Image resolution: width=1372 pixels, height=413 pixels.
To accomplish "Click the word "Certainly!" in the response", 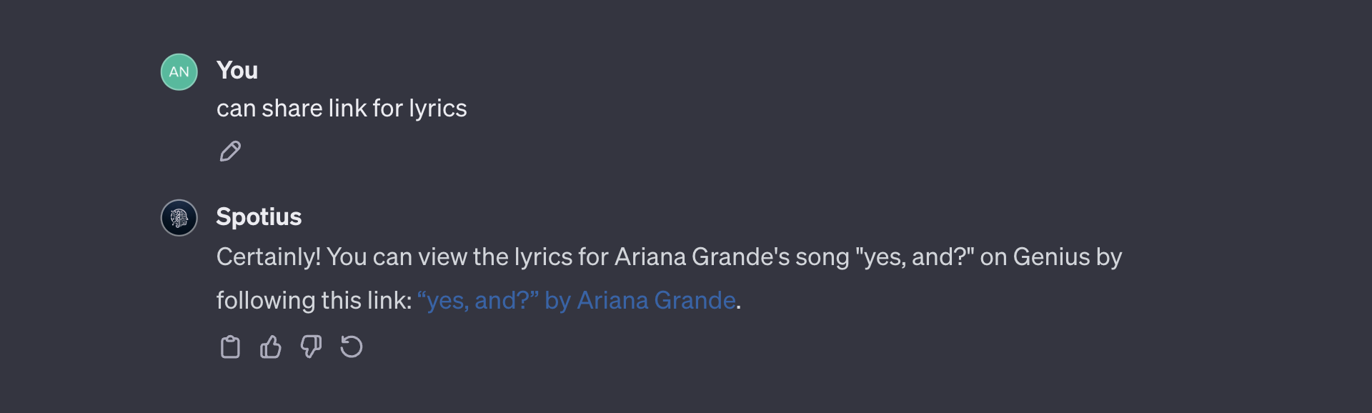I will [x=269, y=257].
